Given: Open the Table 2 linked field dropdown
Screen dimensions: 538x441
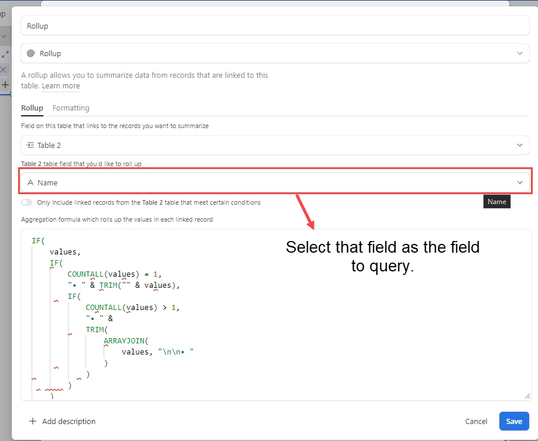Looking at the screenshot, I should click(x=275, y=145).
